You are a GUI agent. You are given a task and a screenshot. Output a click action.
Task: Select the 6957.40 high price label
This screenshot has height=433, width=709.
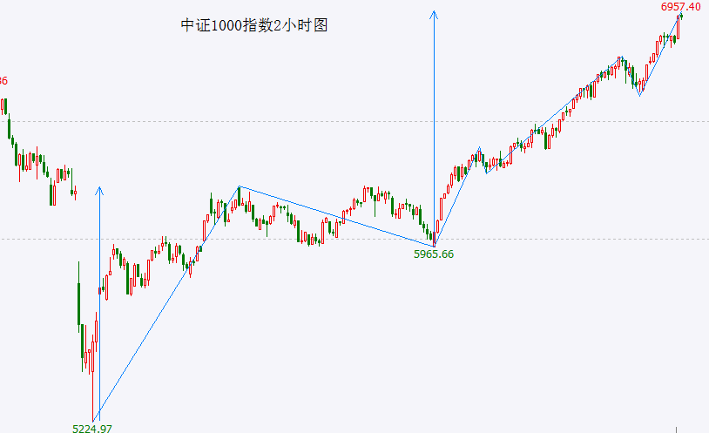click(681, 6)
